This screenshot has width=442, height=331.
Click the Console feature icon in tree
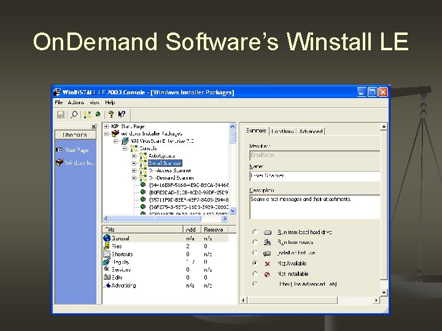tap(134, 148)
